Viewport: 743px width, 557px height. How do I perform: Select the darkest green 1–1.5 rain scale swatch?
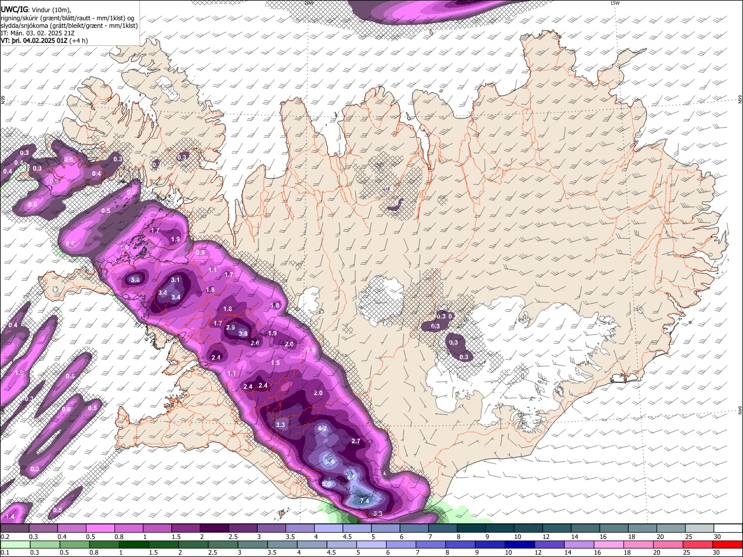click(x=134, y=544)
